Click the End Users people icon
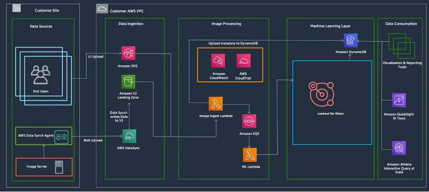The height and width of the screenshot is (192, 429). [41, 75]
